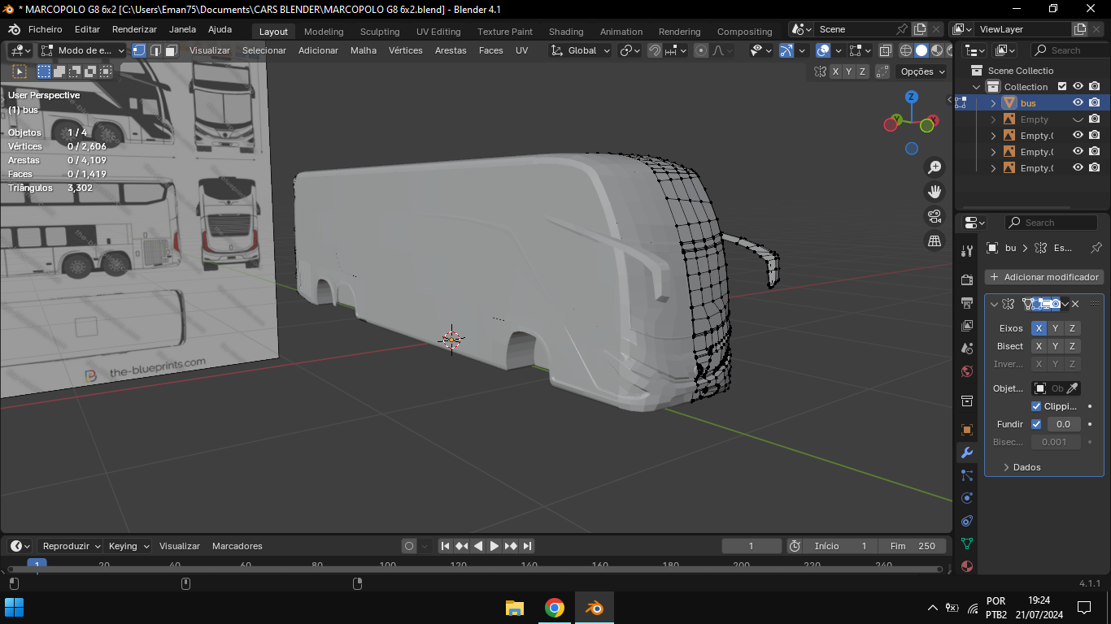The image size is (1111, 624).
Task: Select wireframe viewport shading
Action: (905, 50)
